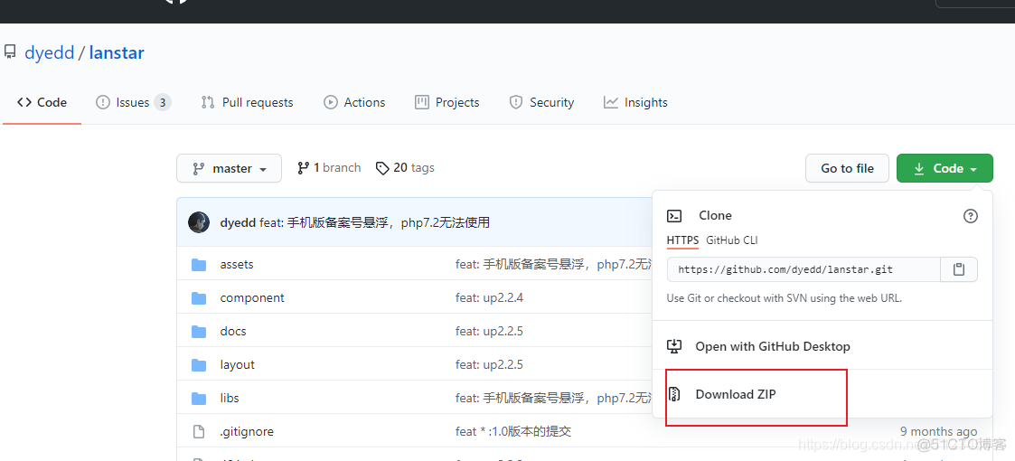Open the libs row commit message
The width and height of the screenshot is (1015, 461).
point(553,399)
